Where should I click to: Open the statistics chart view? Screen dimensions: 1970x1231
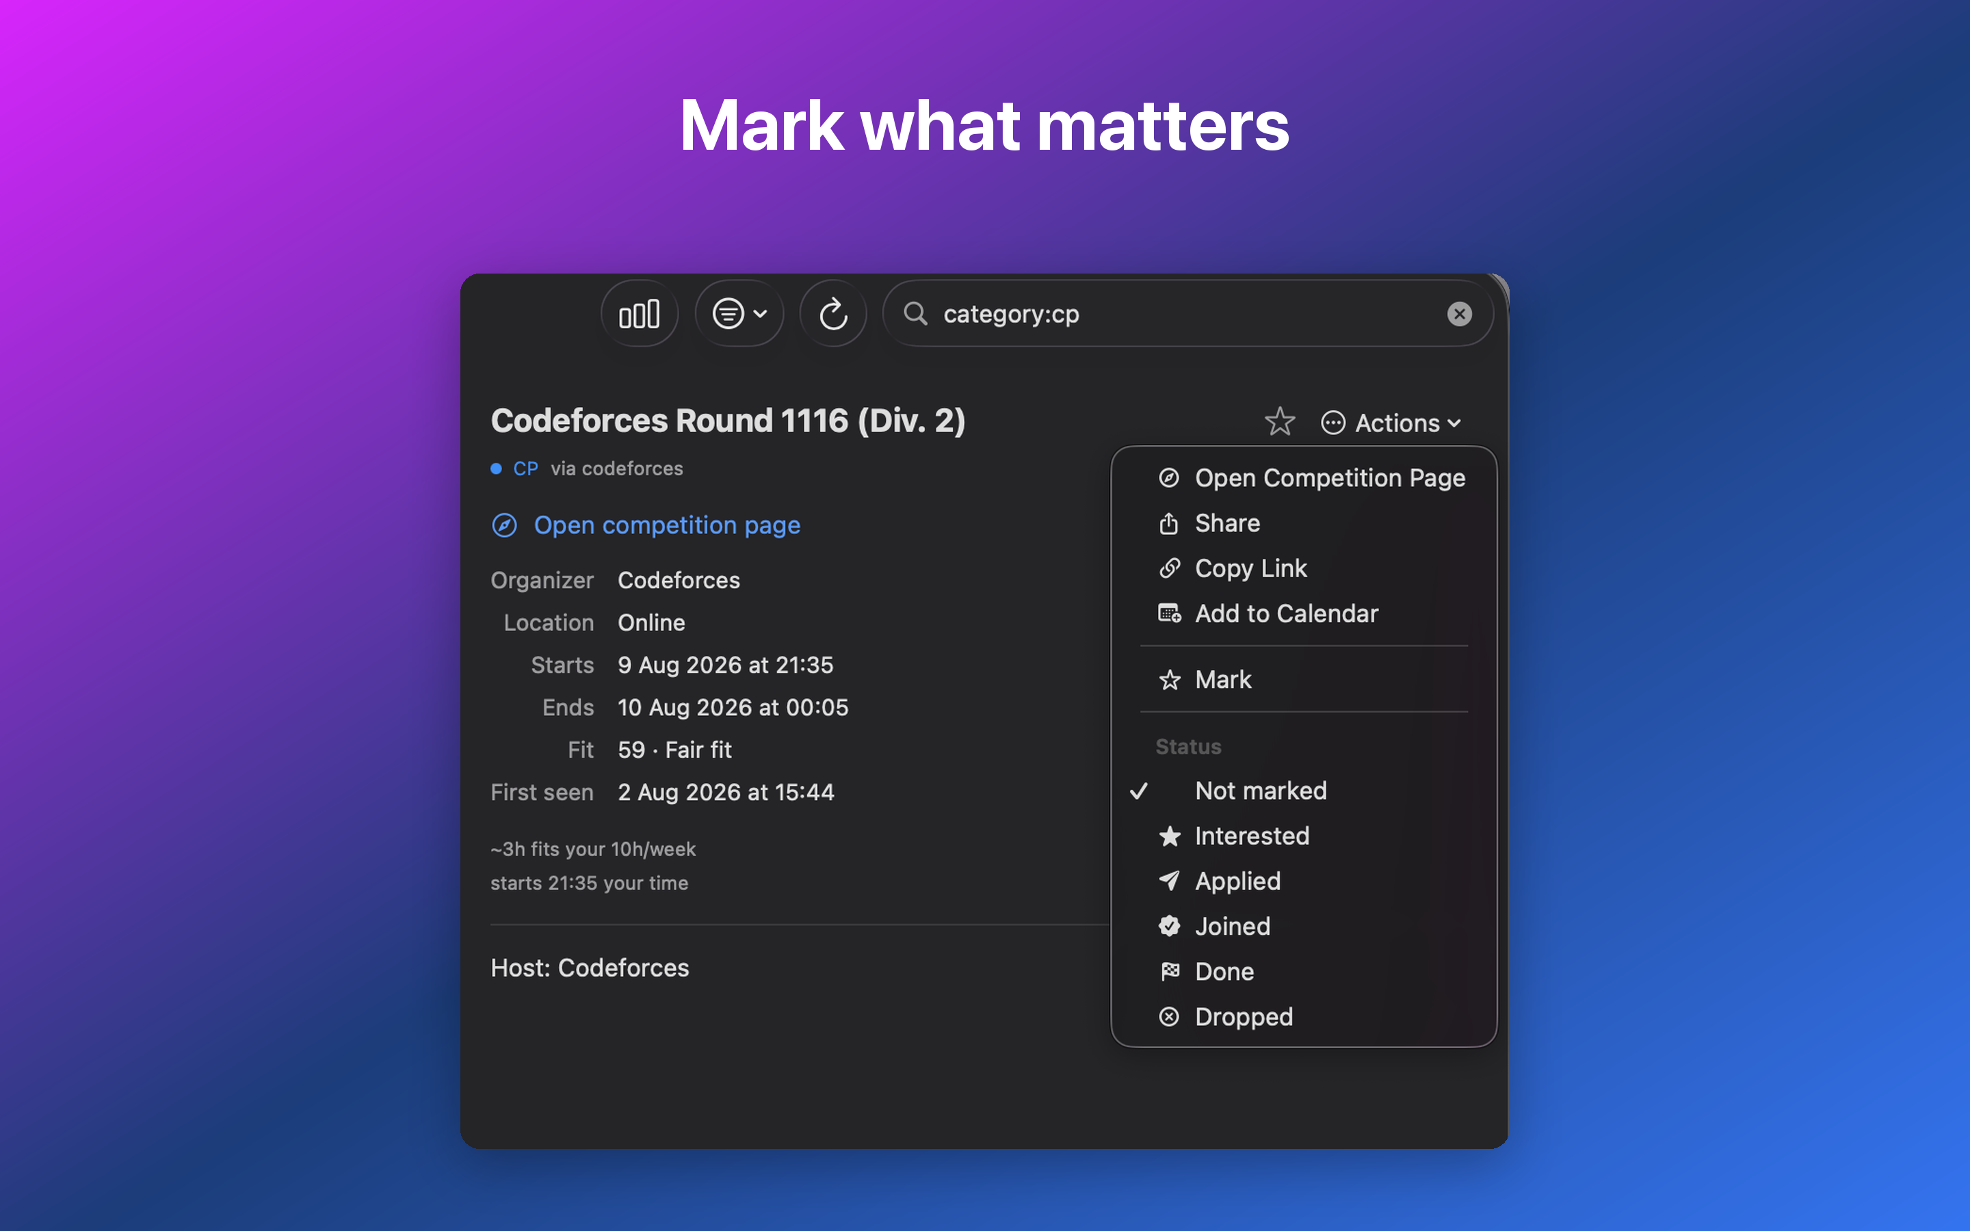click(639, 313)
